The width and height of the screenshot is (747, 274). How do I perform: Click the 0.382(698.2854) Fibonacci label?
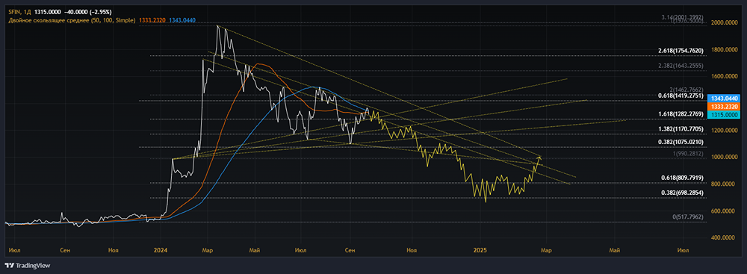click(x=682, y=193)
